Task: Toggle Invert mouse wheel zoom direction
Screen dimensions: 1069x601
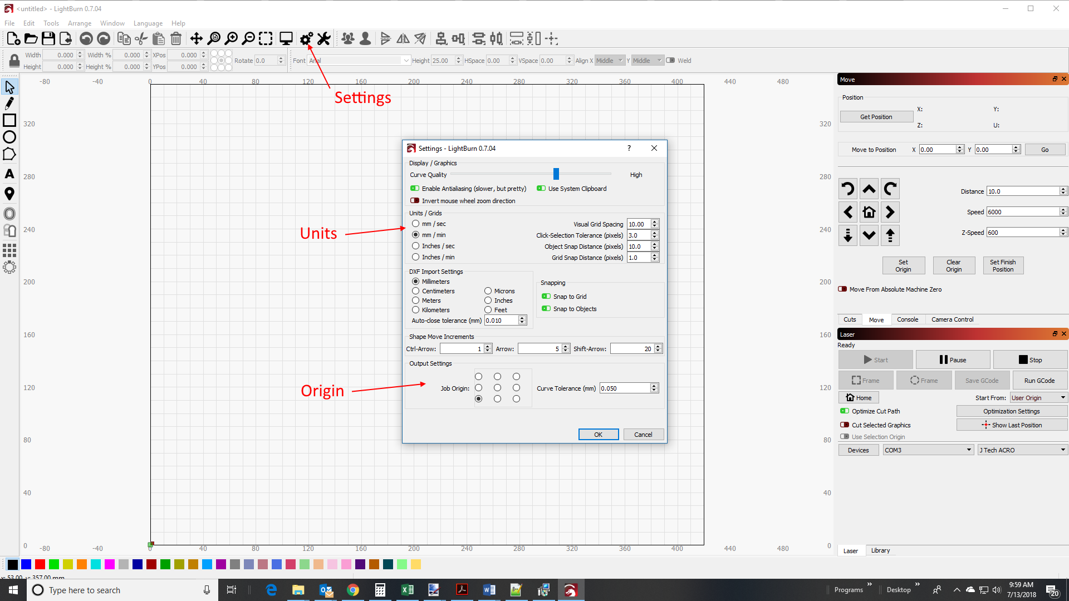Action: point(415,201)
